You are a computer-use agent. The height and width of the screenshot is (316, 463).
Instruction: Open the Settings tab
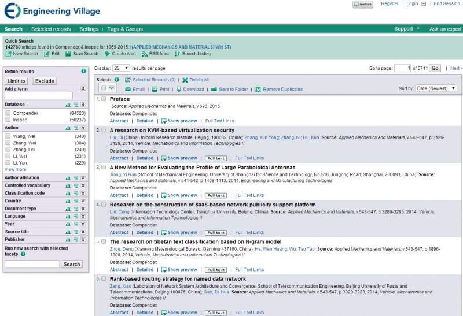tap(89, 29)
